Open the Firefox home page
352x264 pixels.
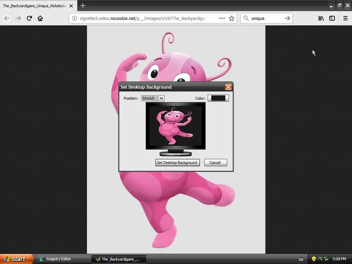click(40, 18)
